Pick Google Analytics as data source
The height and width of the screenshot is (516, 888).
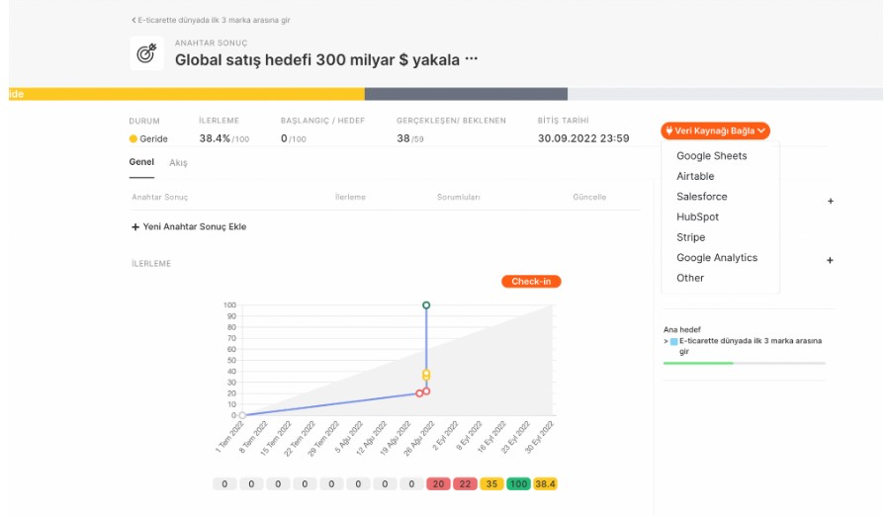coord(716,258)
